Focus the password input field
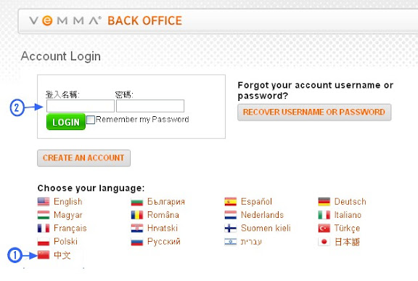The height and width of the screenshot is (281, 418). [150, 106]
